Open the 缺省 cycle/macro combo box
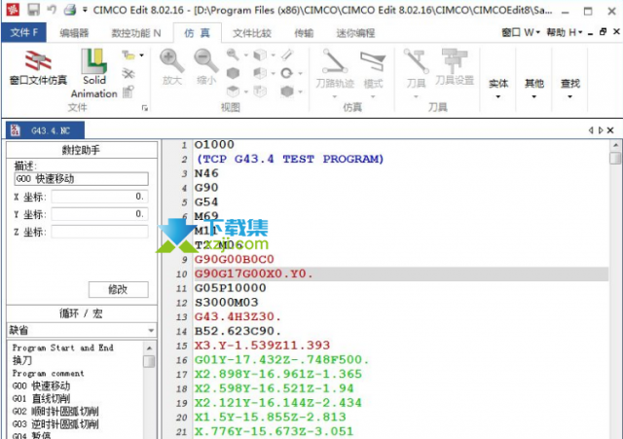The height and width of the screenshot is (439, 623). tap(82, 330)
